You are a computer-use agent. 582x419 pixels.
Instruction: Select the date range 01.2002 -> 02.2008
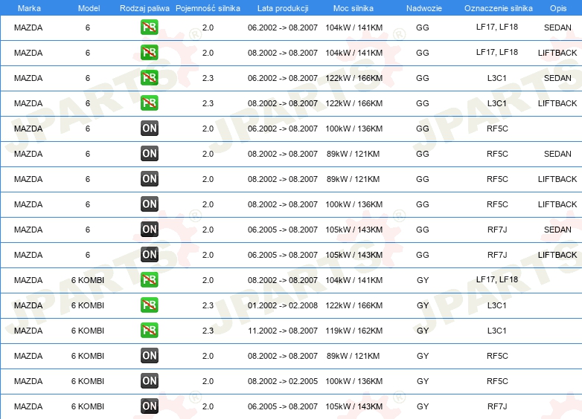[x=283, y=305]
